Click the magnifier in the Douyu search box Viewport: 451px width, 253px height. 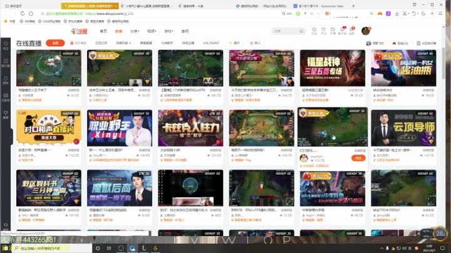click(301, 31)
